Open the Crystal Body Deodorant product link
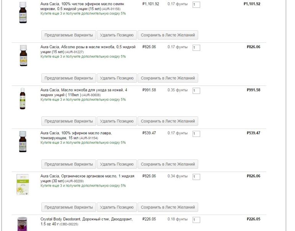The image size is (295, 231). click(x=86, y=219)
